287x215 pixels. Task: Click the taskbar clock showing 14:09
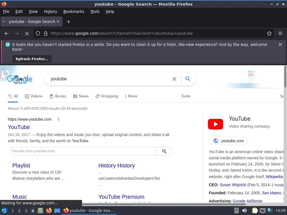point(280,211)
